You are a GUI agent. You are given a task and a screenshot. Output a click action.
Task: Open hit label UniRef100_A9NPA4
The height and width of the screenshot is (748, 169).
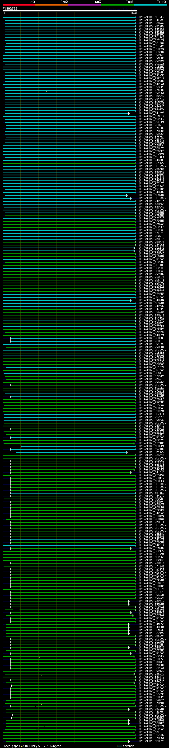[152, 58]
